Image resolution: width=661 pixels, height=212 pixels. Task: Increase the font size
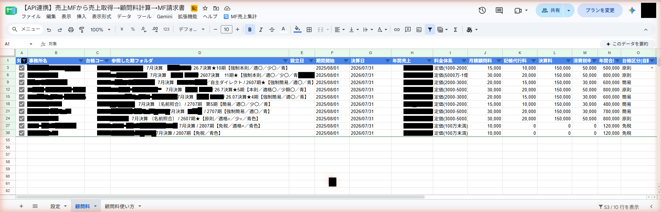click(238, 30)
